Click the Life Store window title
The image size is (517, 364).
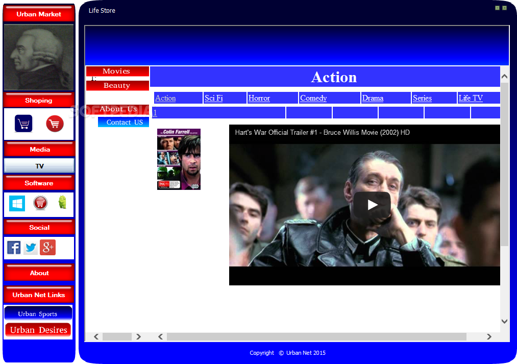click(x=102, y=11)
